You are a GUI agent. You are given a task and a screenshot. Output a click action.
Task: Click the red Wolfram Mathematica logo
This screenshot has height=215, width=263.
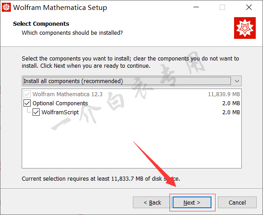point(245,28)
